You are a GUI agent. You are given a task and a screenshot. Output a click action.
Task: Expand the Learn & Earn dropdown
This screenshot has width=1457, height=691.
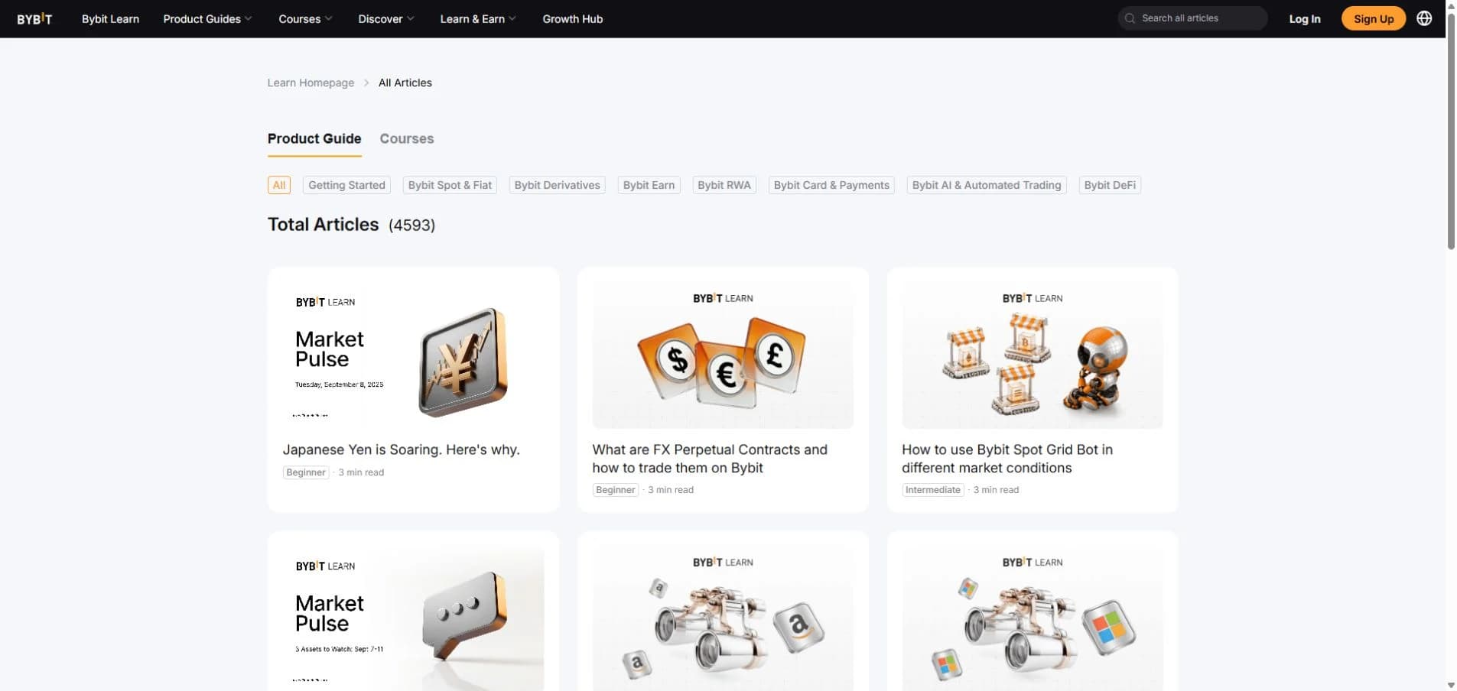[478, 19]
